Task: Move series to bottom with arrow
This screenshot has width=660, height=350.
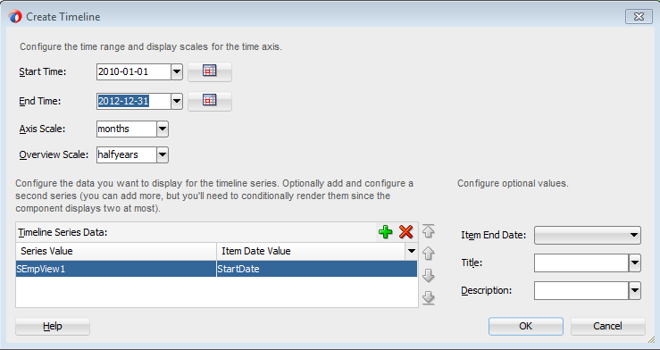Action: coord(429,298)
